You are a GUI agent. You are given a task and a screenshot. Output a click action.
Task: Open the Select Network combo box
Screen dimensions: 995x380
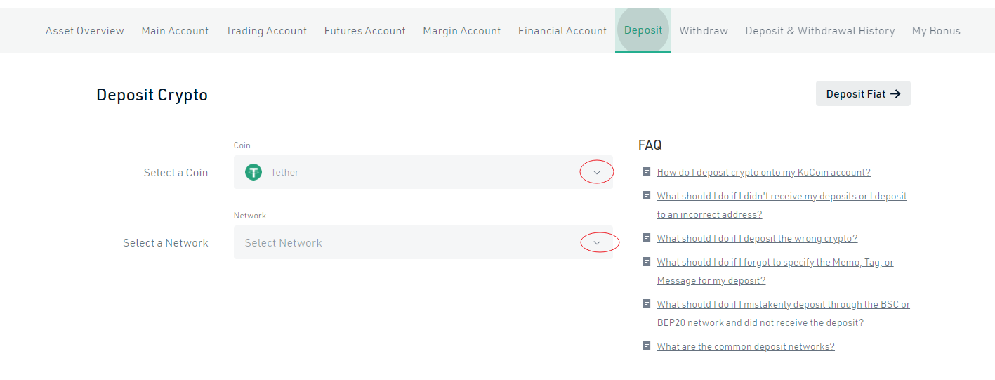click(x=423, y=242)
